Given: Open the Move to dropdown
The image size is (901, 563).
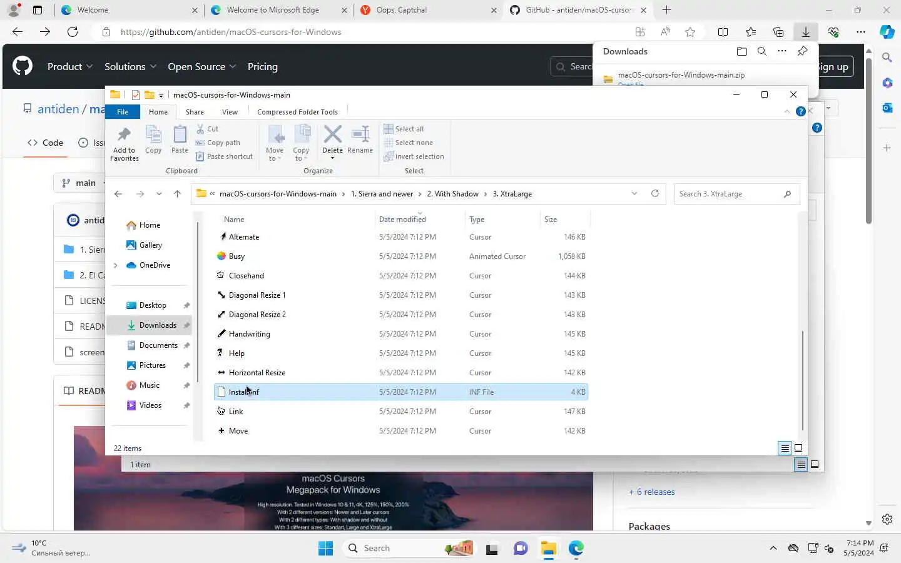Looking at the screenshot, I should tap(275, 143).
